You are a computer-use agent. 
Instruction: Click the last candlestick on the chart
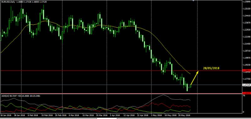pyautogui.click(x=191, y=86)
